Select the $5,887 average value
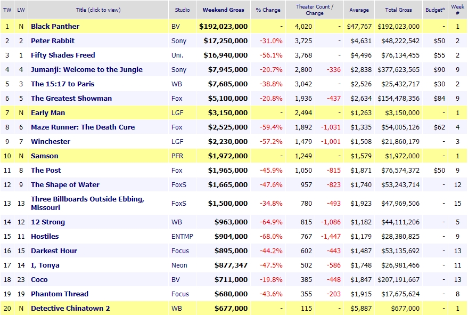Screen dimensions: 468x315 tap(361, 308)
